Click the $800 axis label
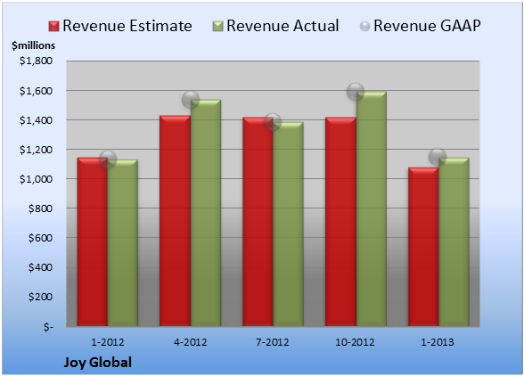 coord(40,208)
